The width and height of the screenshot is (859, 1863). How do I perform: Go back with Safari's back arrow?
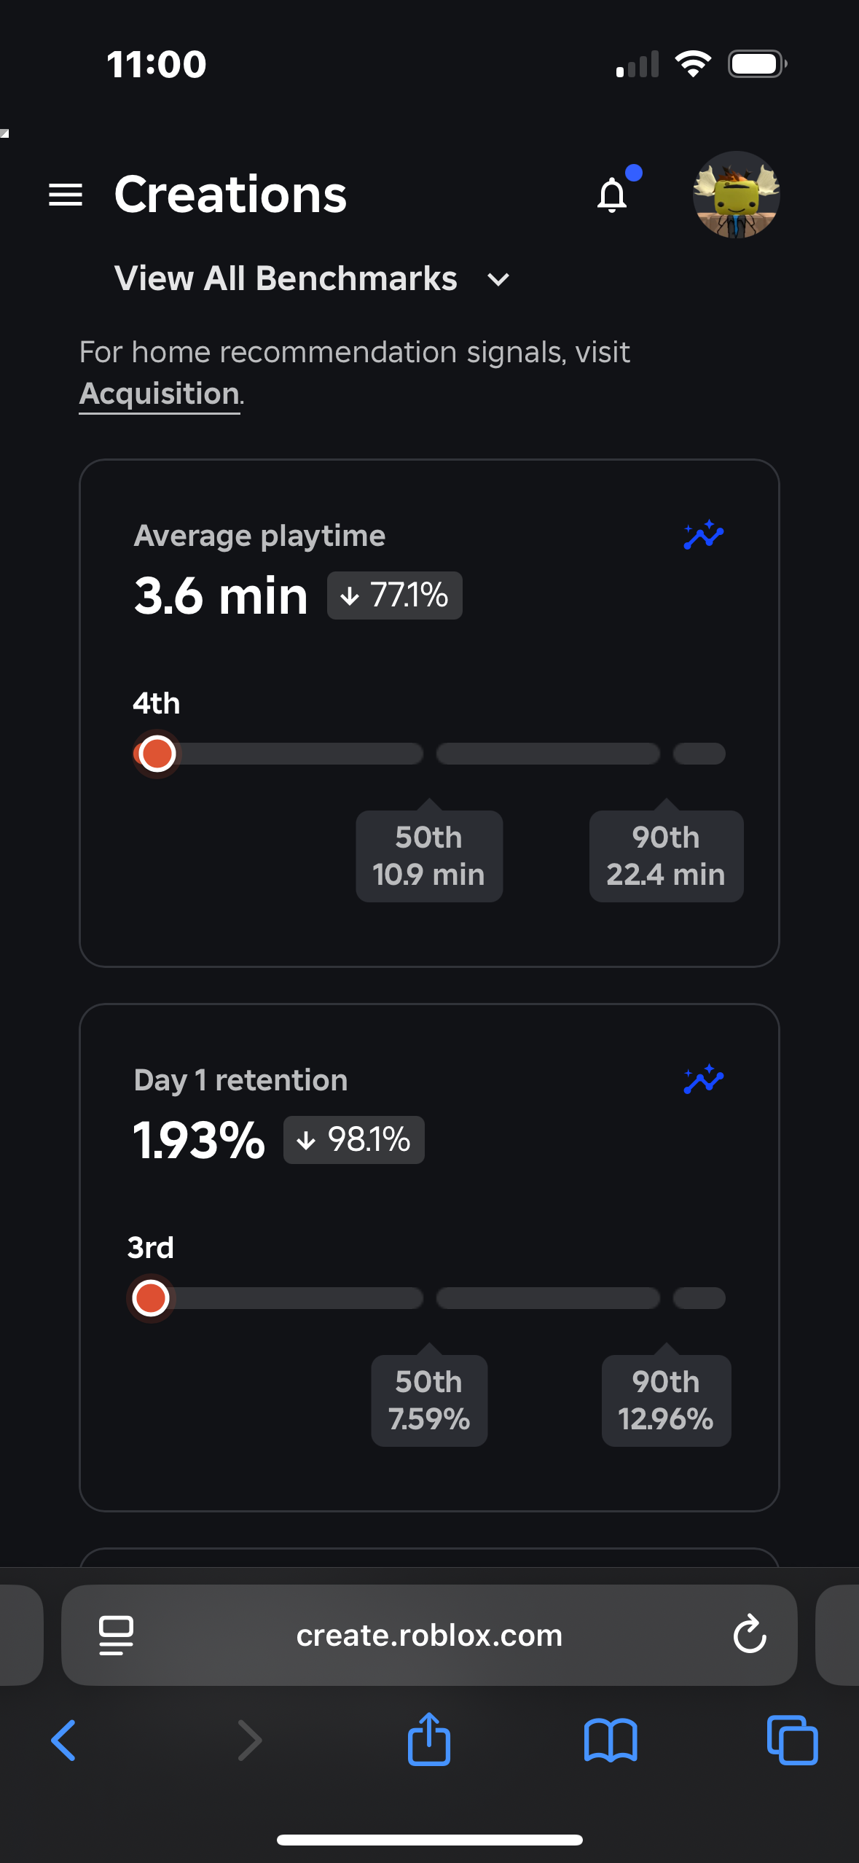(x=63, y=1741)
